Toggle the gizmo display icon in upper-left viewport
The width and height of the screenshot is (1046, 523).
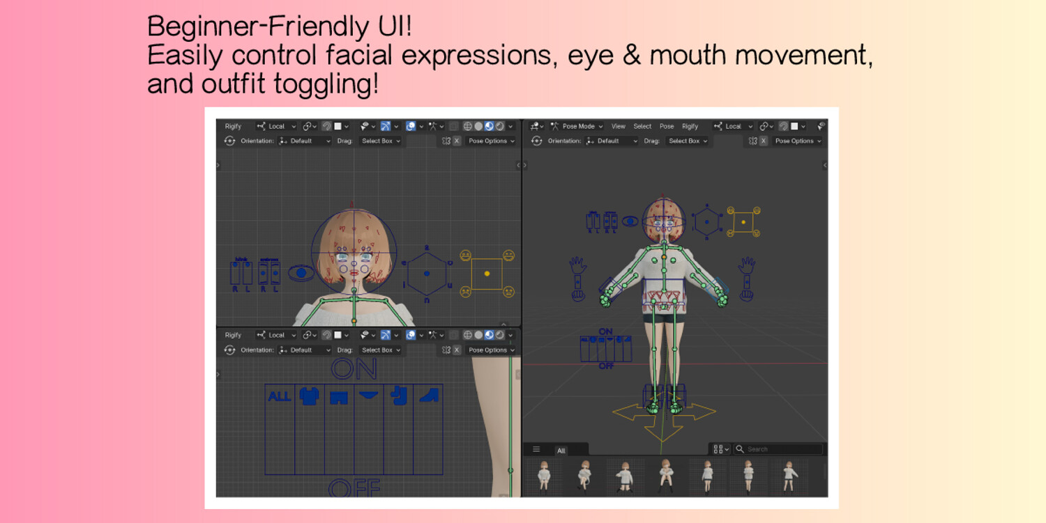385,126
